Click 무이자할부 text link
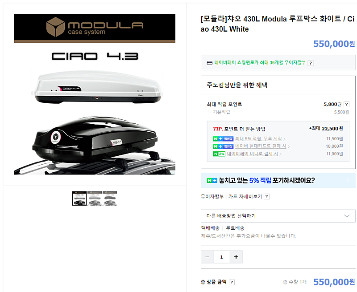This screenshot has height=292, width=357. 212,196
